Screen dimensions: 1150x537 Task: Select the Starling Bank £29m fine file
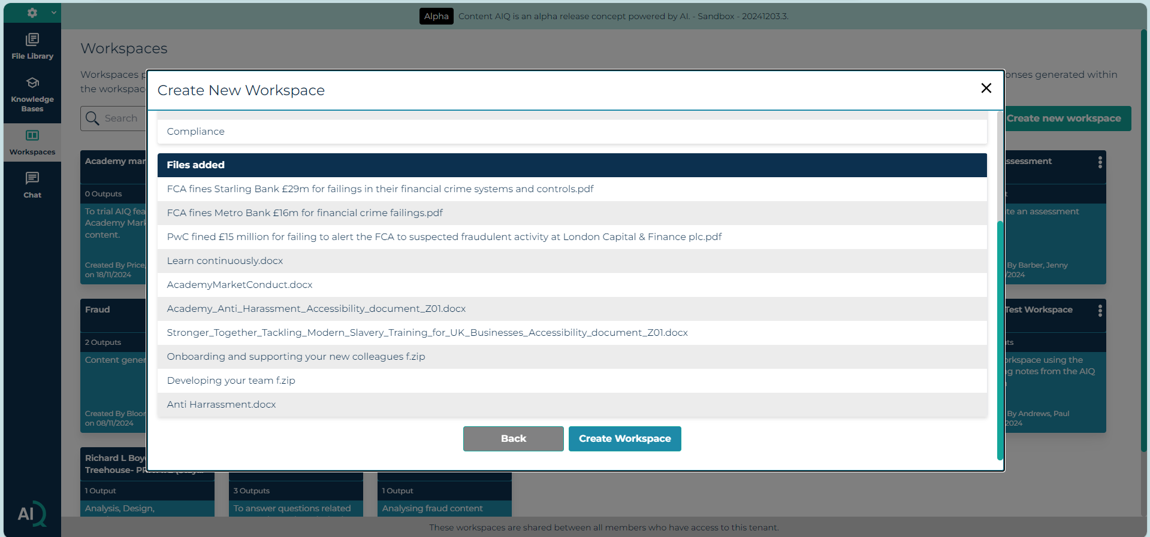pyautogui.click(x=572, y=189)
